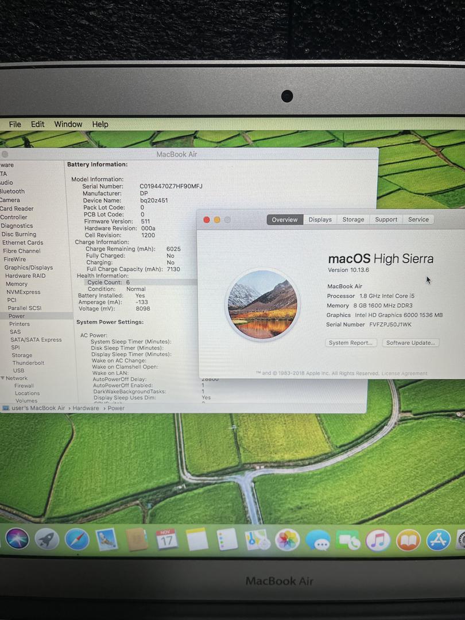The height and width of the screenshot is (620, 465).
Task: Open FaceTime icon in Dock
Action: (x=348, y=540)
